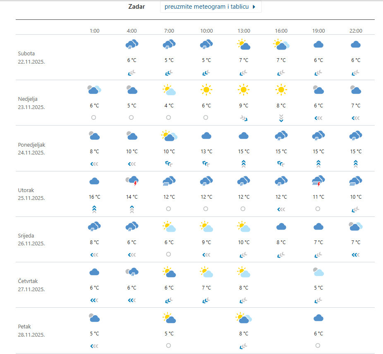Click the sun icon for Nedjelja 10:00
The height and width of the screenshot is (354, 383).
(x=206, y=89)
